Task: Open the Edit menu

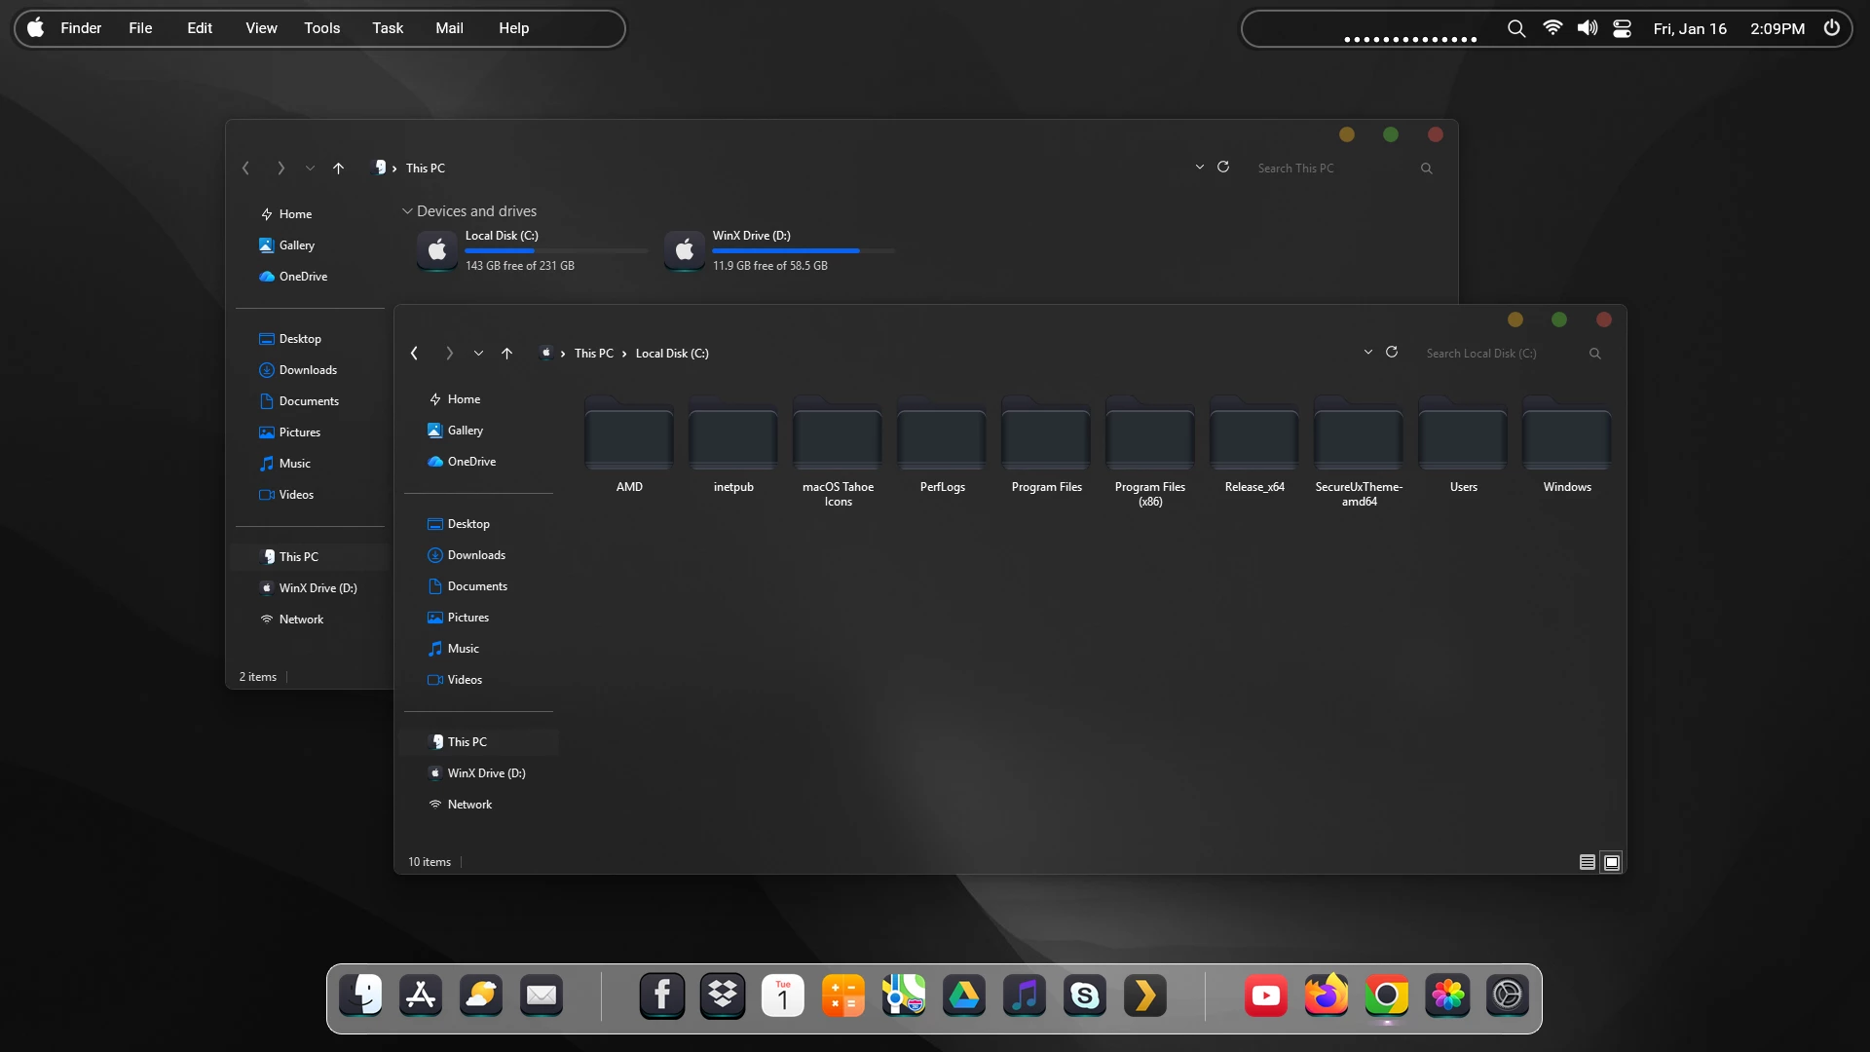Action: [200, 27]
